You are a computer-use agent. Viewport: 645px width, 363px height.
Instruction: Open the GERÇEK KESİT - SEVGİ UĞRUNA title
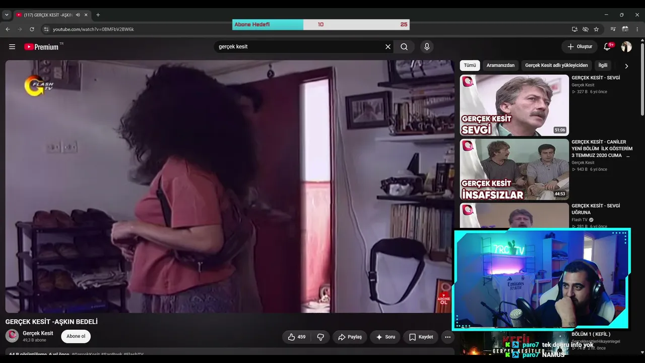coord(596,209)
